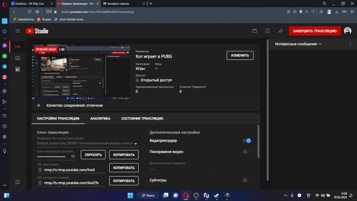The image size is (357, 201).
Task: Click the create clip icon in Studio header
Action: (x=254, y=31)
